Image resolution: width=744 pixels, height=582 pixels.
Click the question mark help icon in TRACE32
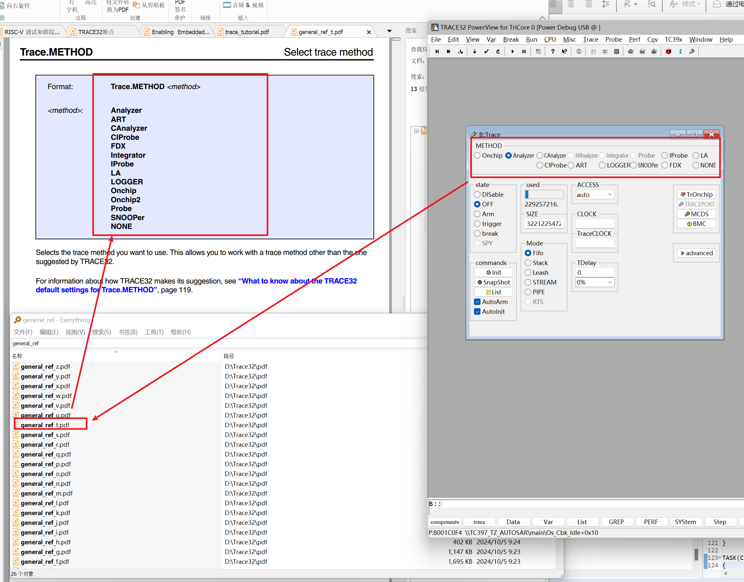coord(553,51)
